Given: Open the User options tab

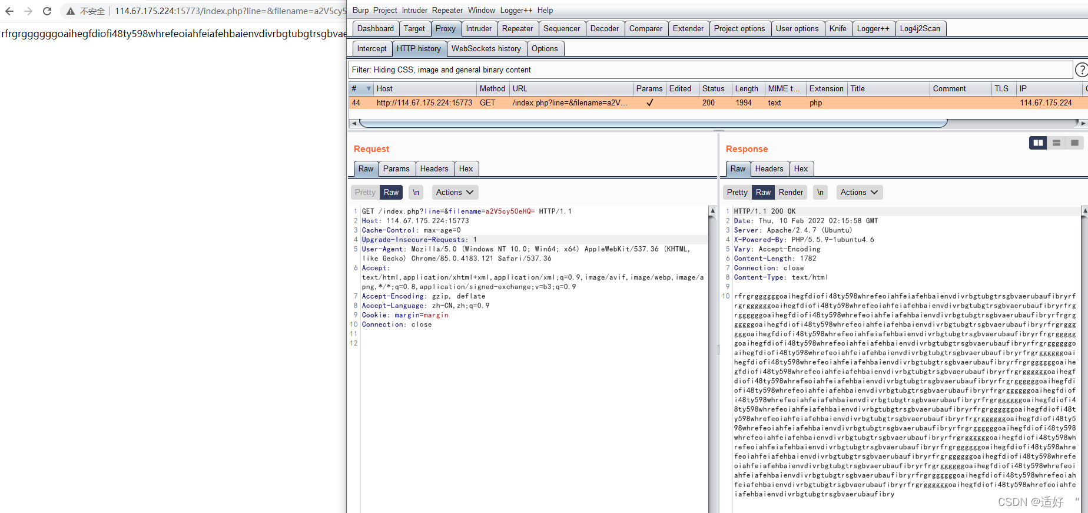Looking at the screenshot, I should (x=797, y=28).
